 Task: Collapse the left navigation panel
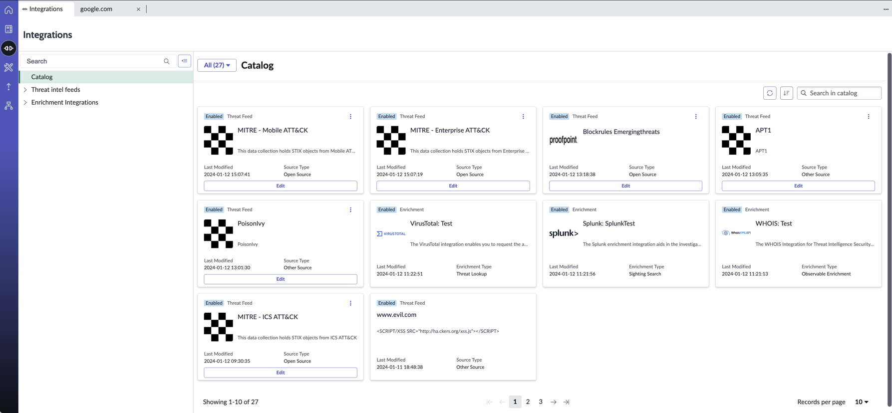pos(185,61)
